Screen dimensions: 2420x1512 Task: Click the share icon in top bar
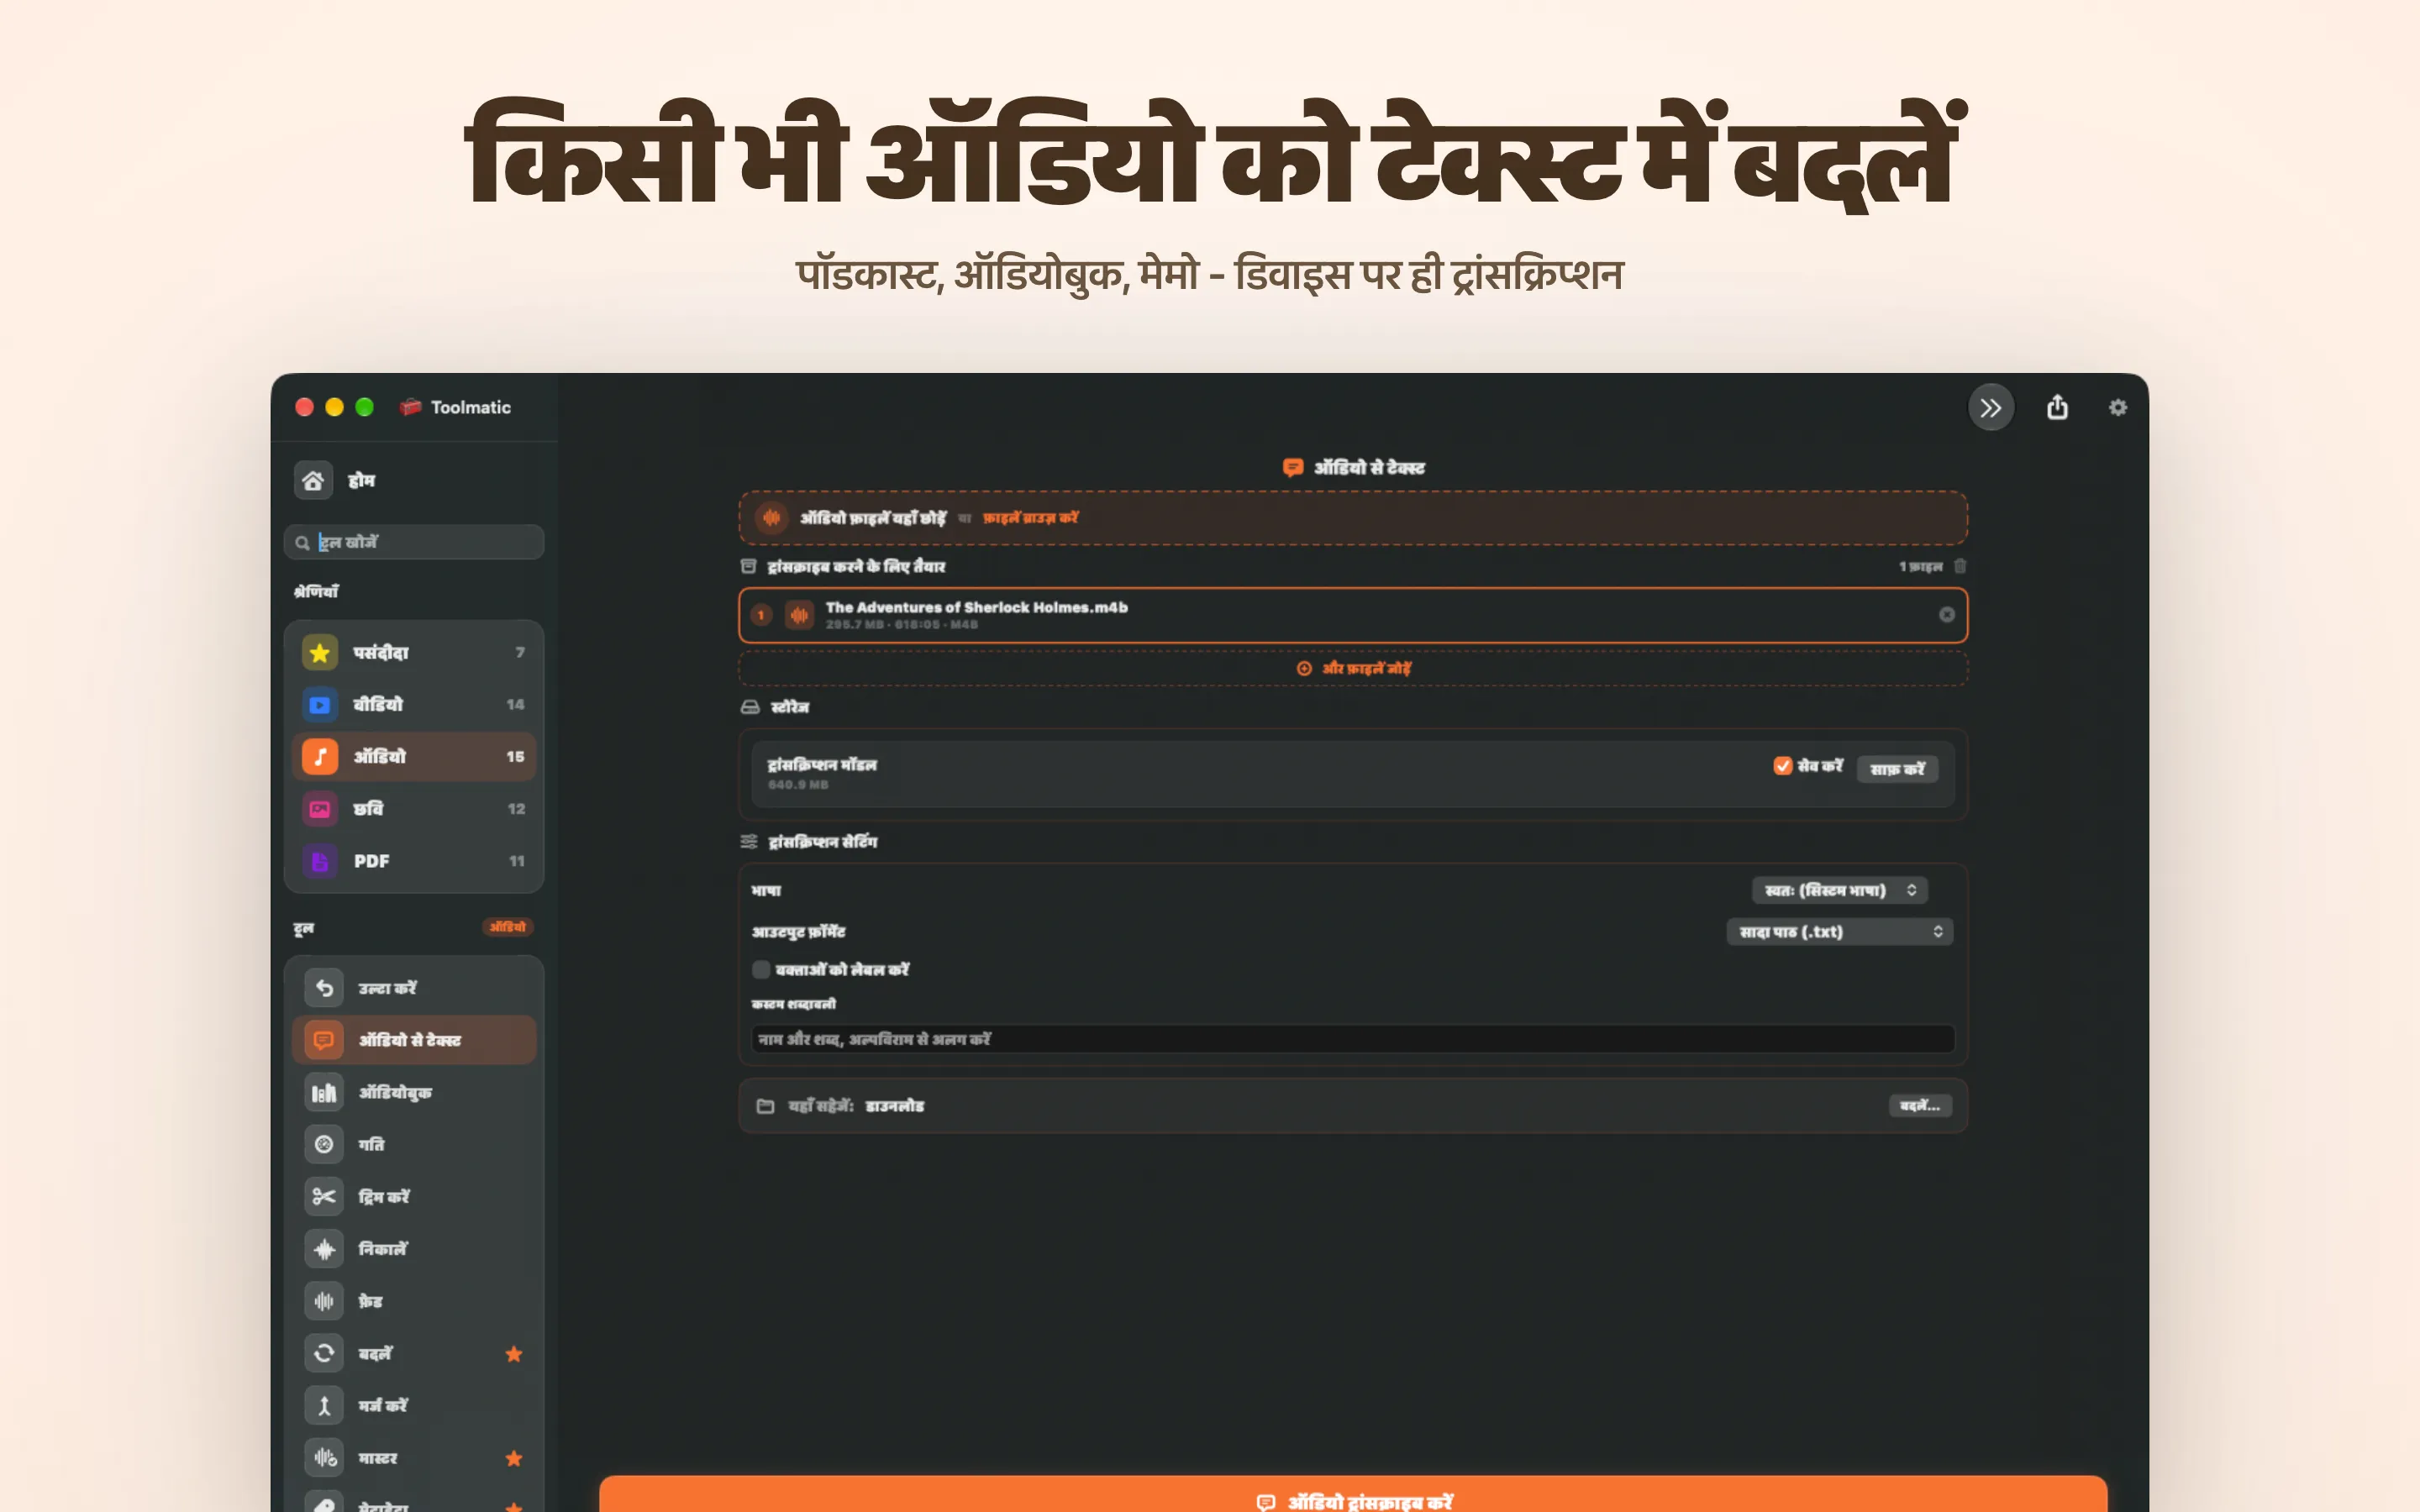[x=2057, y=407]
